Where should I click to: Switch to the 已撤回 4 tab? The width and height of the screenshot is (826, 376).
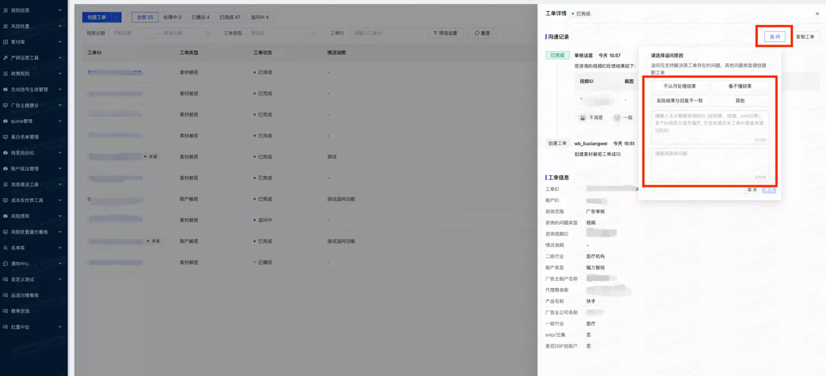click(200, 17)
